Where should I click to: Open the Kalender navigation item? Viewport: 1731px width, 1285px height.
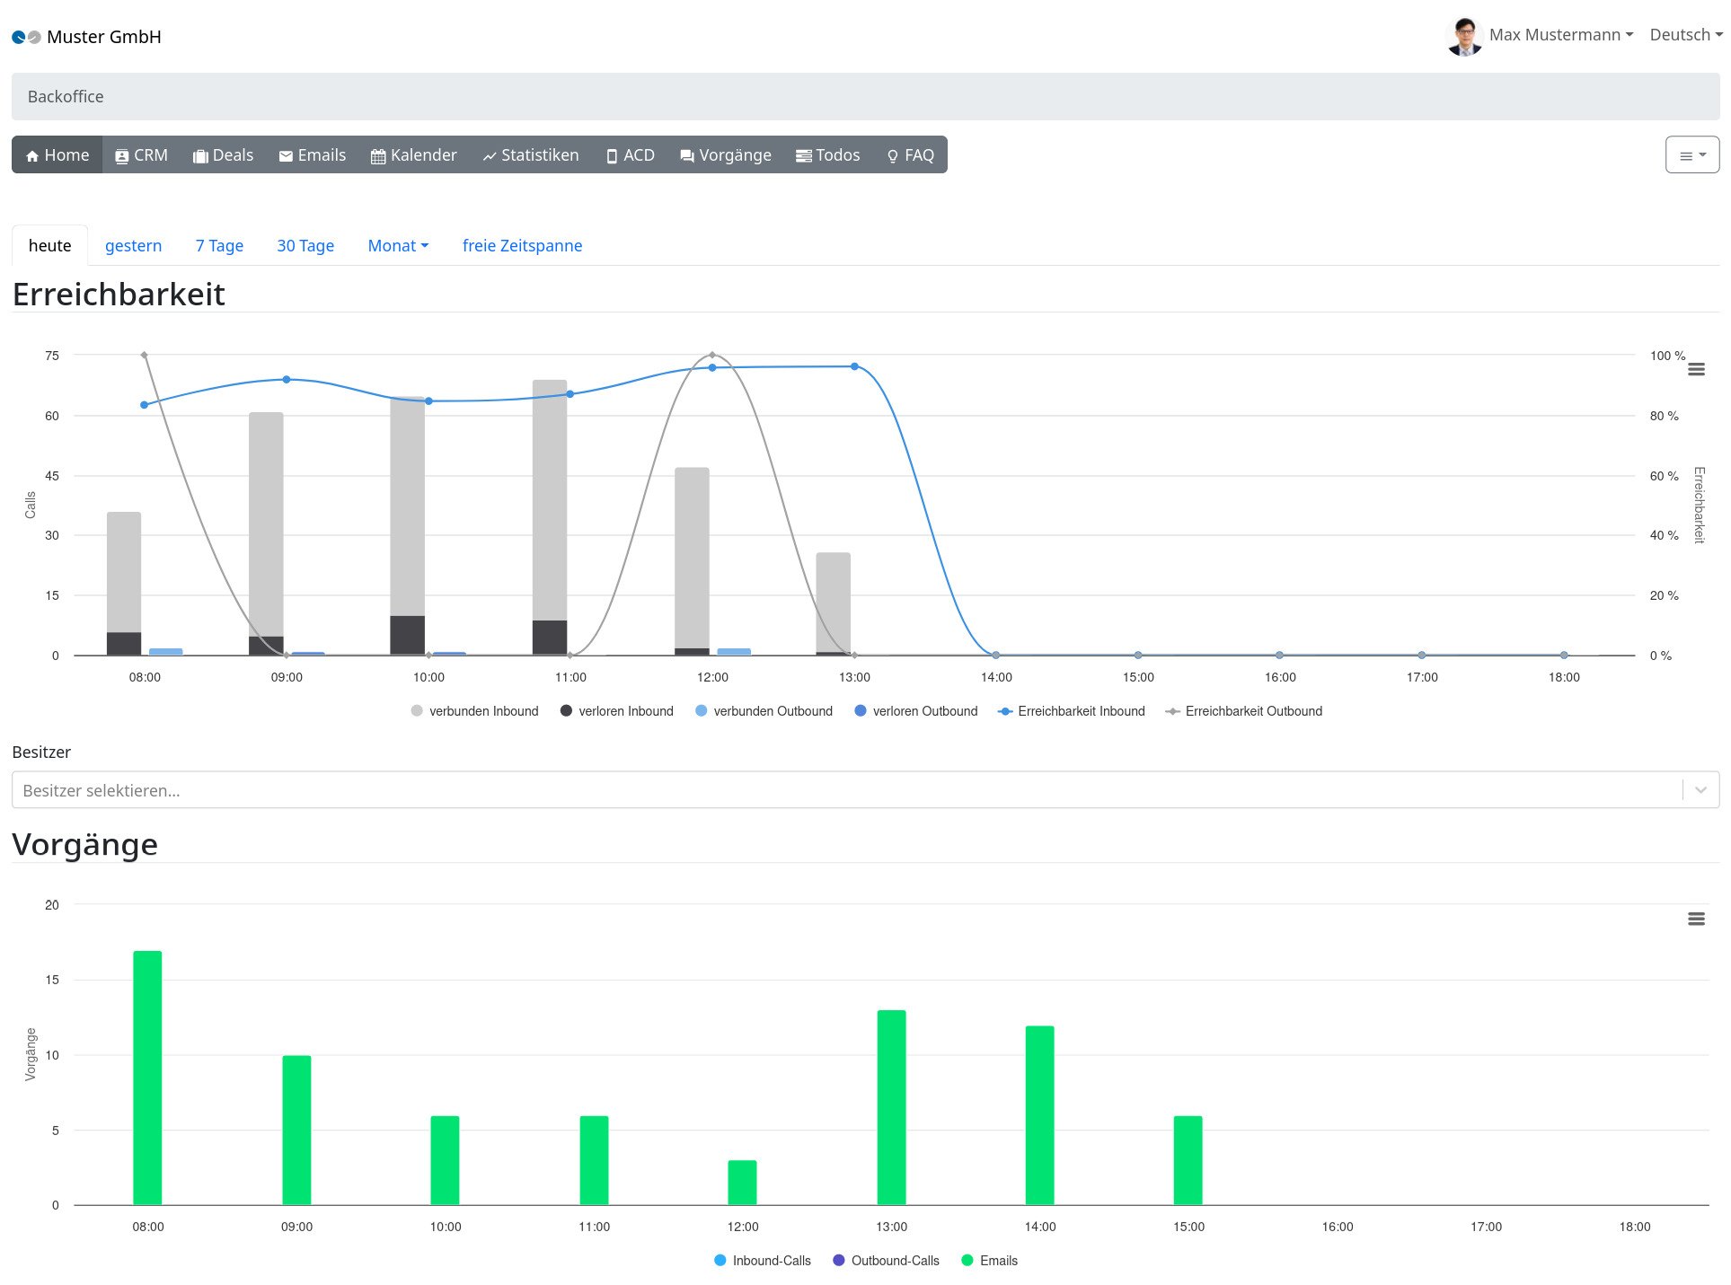413,155
